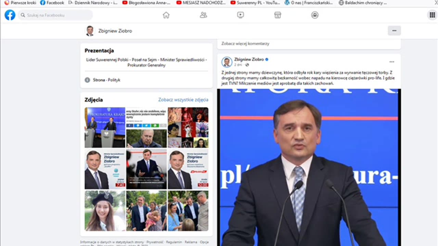Open the 'Dziennik Narodowy' bookmark
The width and height of the screenshot is (438, 246).
click(93, 3)
